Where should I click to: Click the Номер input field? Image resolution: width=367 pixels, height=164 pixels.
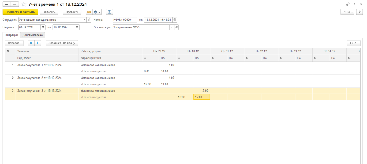pyautogui.click(x=124, y=20)
